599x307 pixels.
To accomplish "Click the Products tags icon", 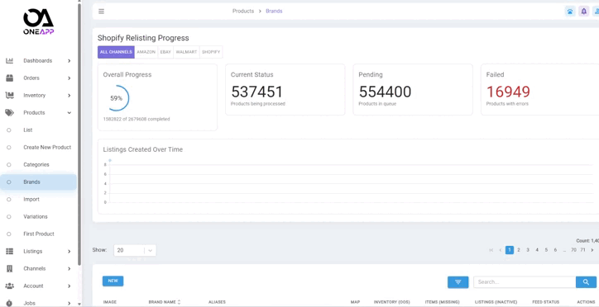I will pyautogui.click(x=10, y=113).
